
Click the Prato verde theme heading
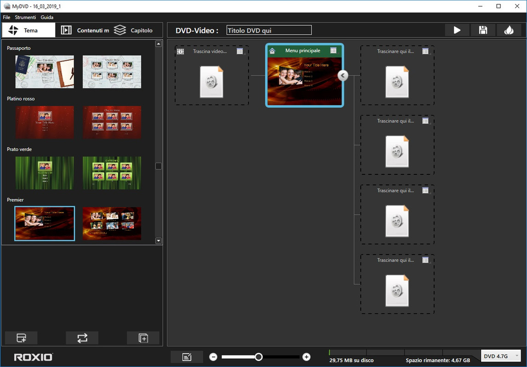[19, 149]
